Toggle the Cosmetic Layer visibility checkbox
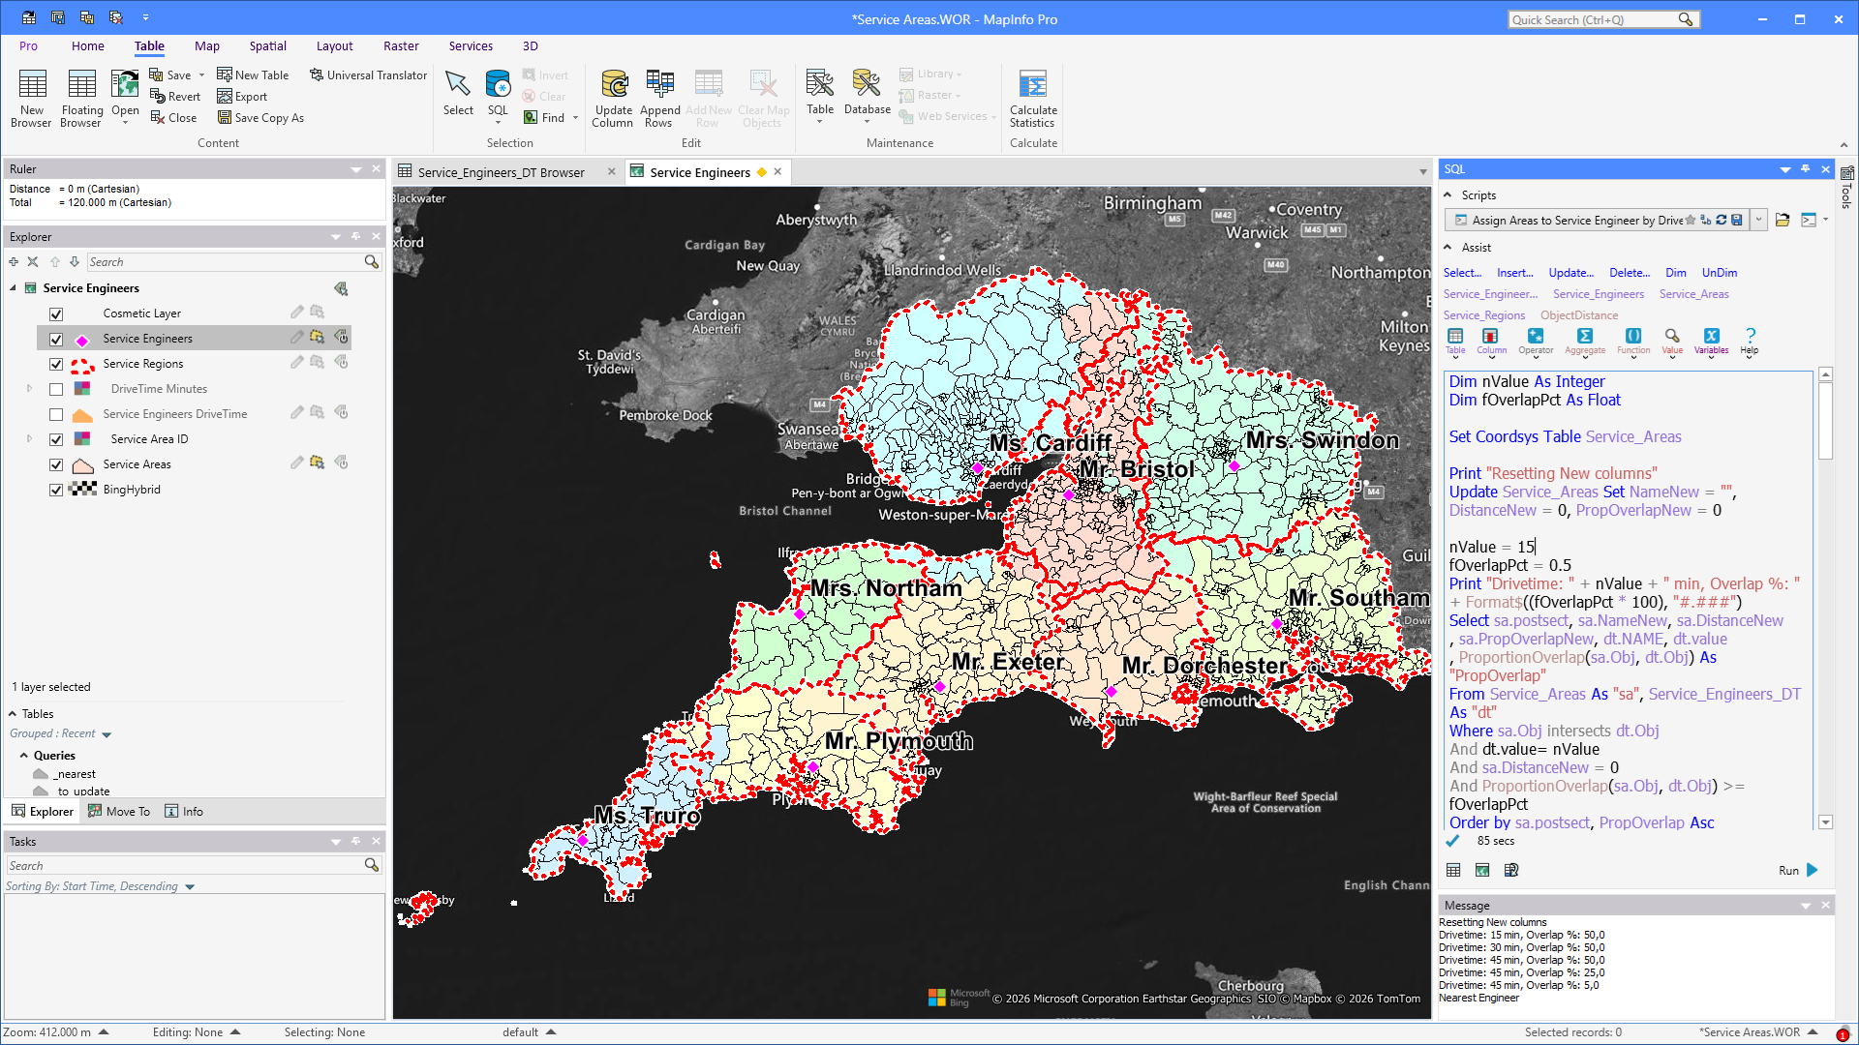This screenshot has height=1045, width=1859. [56, 313]
